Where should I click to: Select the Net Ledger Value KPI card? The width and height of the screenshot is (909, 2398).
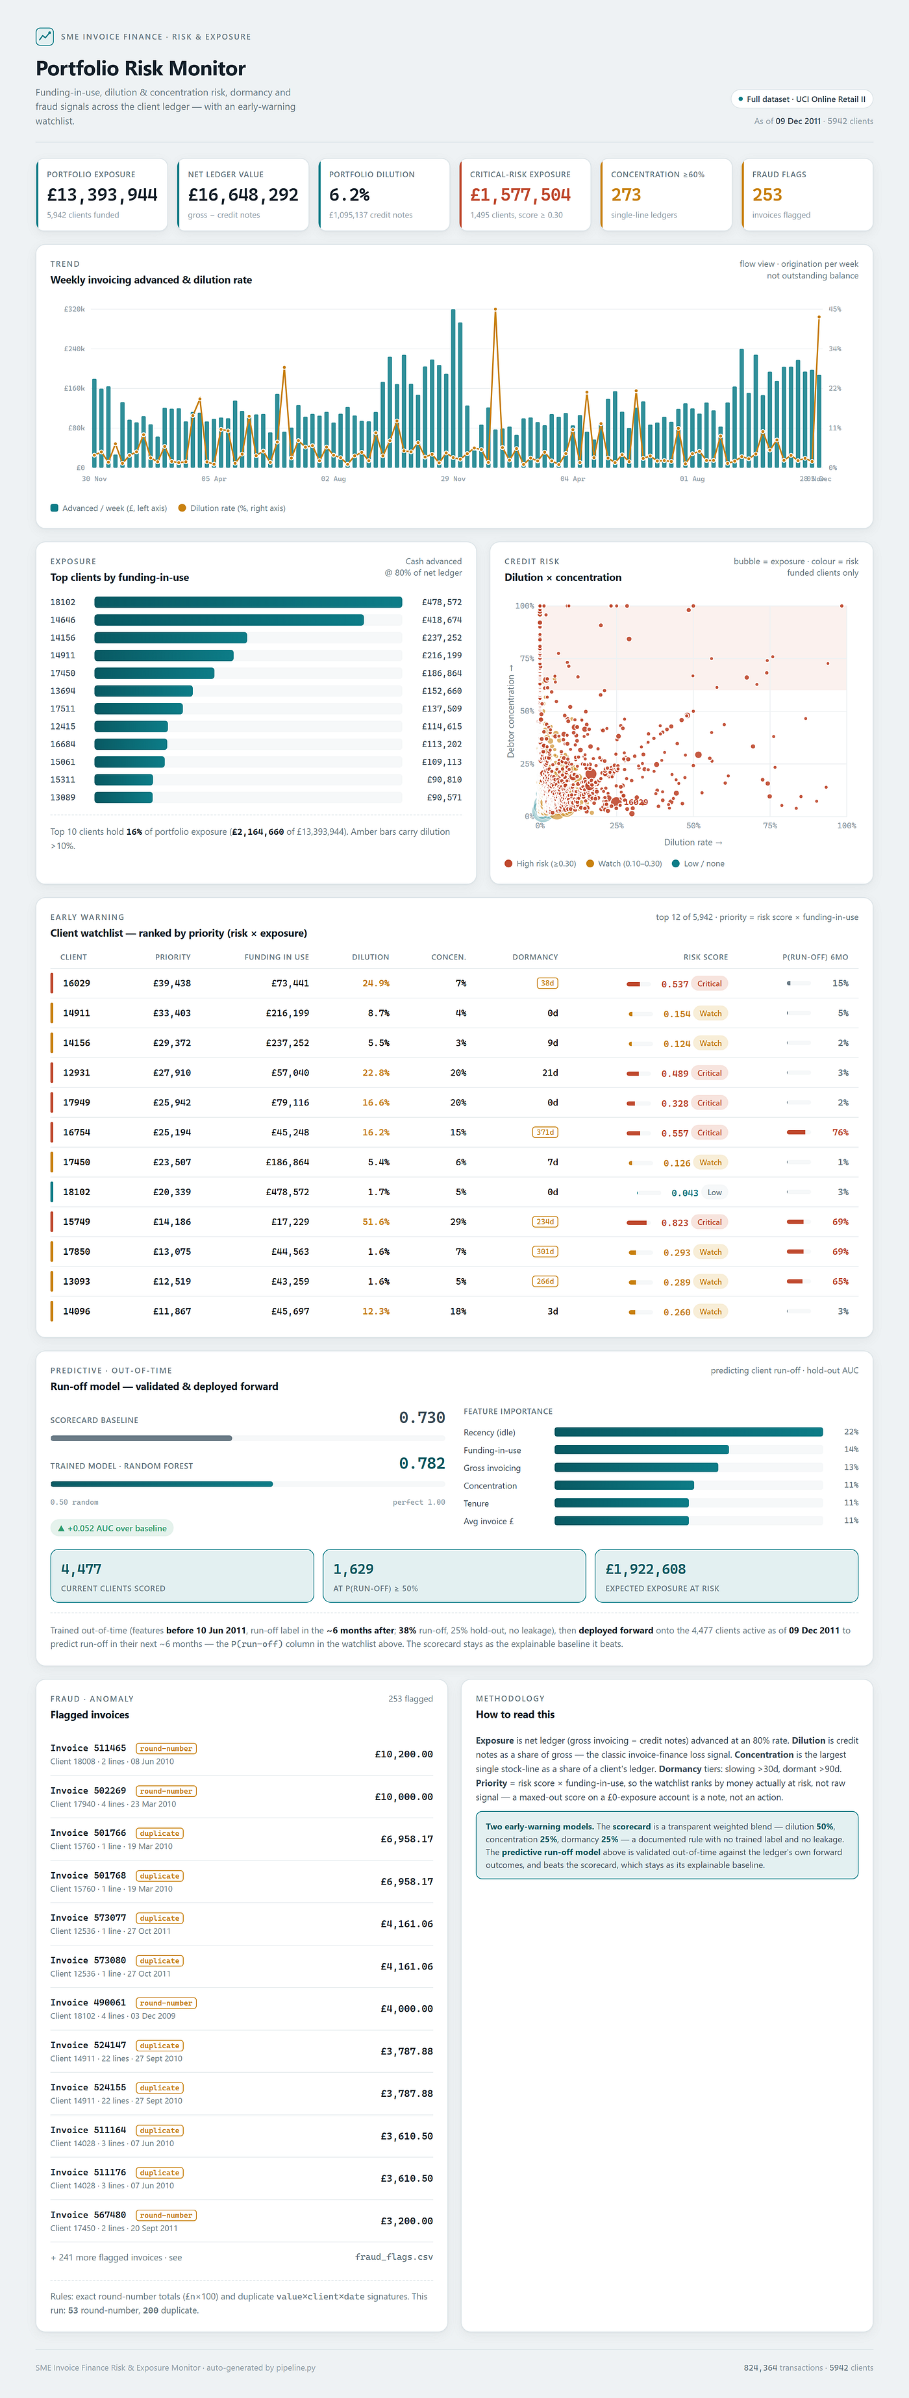pyautogui.click(x=242, y=195)
